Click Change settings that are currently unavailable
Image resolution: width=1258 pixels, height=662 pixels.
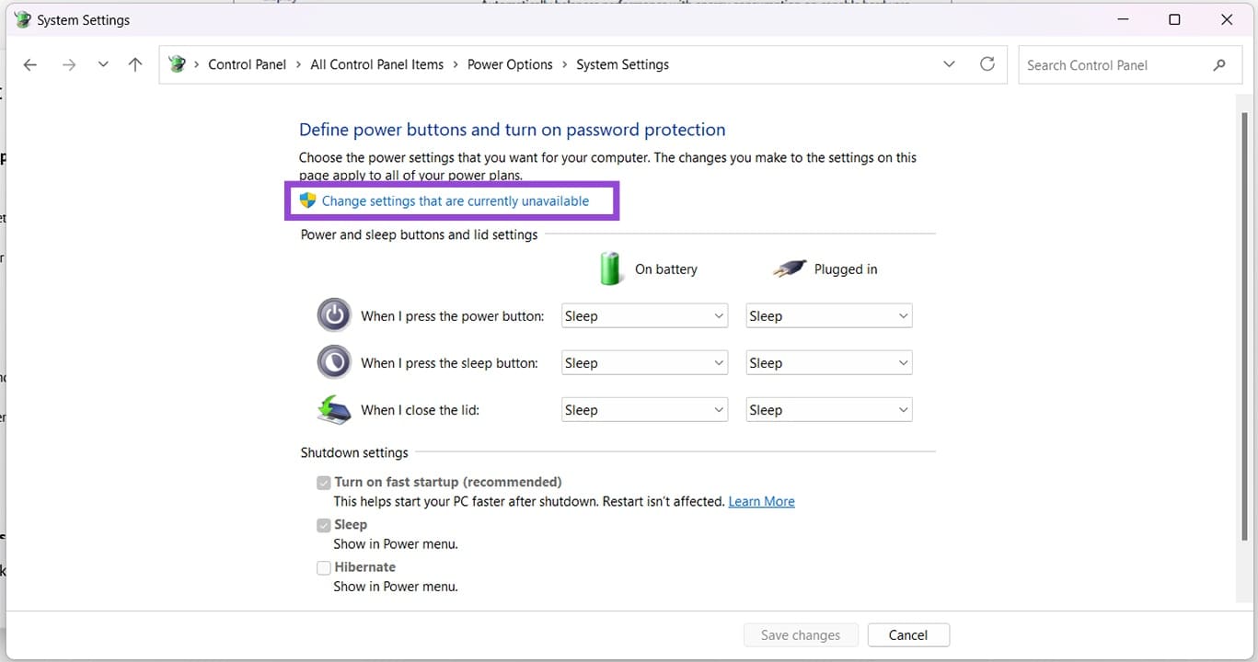[x=455, y=200]
